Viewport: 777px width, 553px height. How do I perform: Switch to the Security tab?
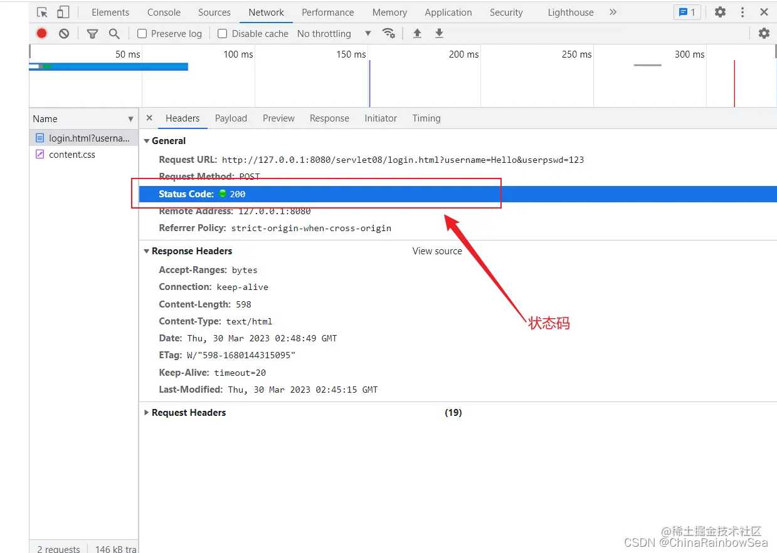pos(506,13)
